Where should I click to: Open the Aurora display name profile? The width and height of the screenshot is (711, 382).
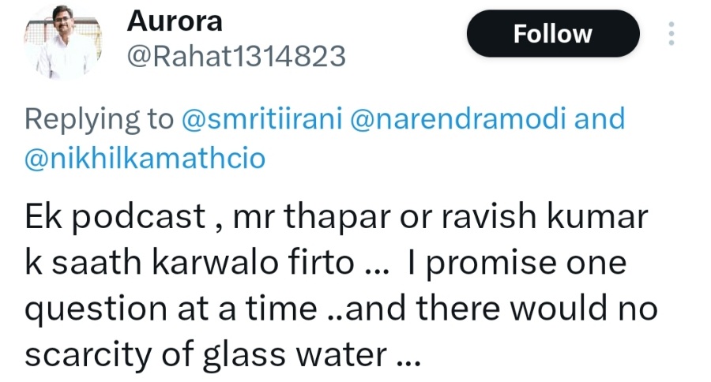click(175, 22)
